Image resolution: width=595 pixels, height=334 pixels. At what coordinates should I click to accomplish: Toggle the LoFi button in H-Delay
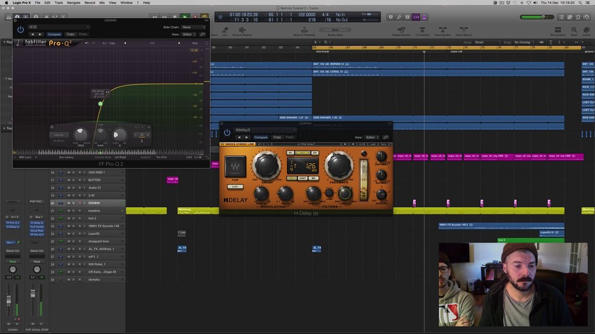(x=236, y=187)
